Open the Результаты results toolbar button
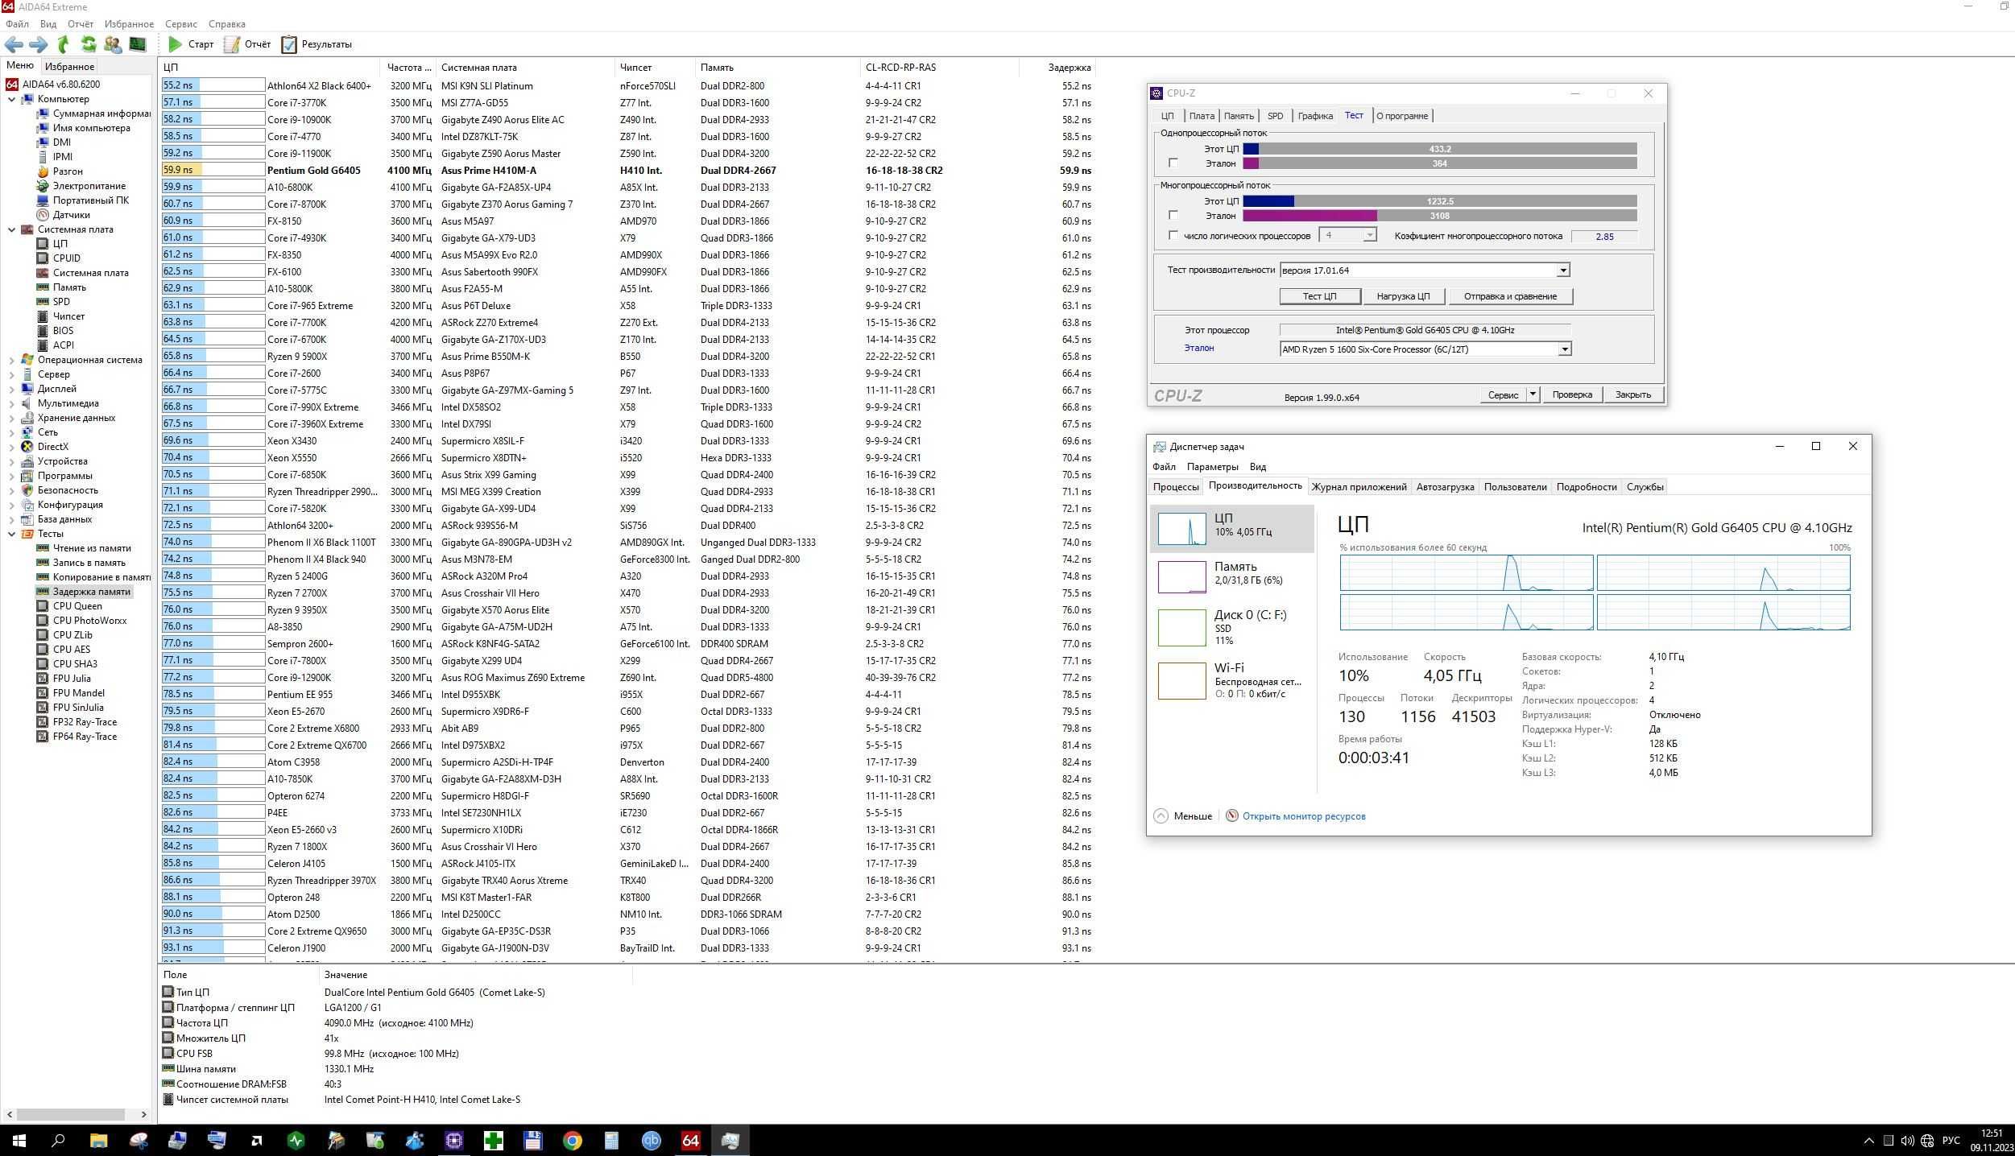 [317, 44]
